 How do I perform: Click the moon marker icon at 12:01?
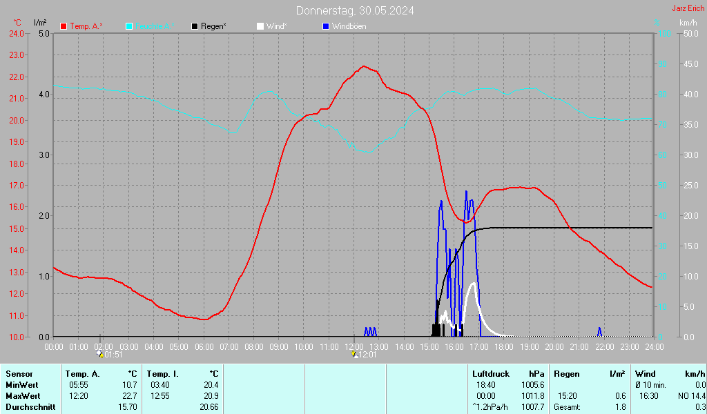click(x=354, y=354)
